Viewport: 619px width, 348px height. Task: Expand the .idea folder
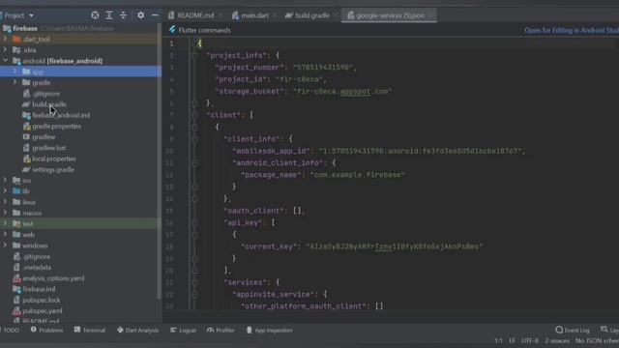(5, 50)
